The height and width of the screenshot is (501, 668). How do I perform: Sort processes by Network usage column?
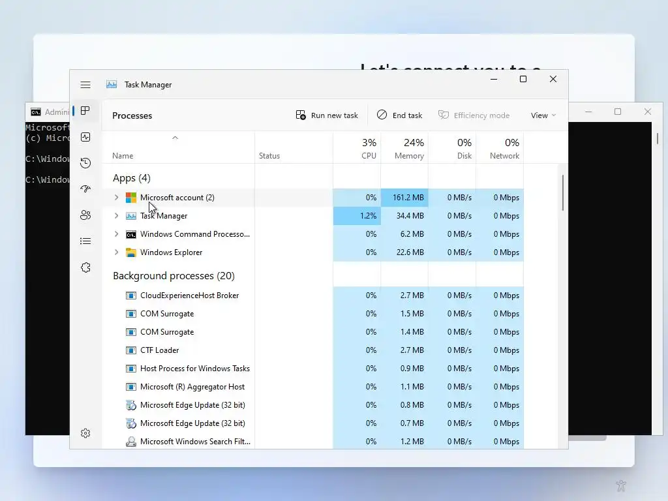(x=500, y=148)
